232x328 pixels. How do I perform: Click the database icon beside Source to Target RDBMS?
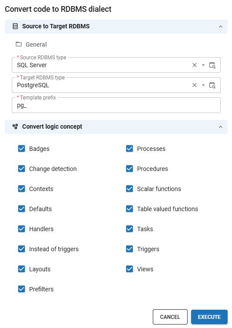(15, 26)
